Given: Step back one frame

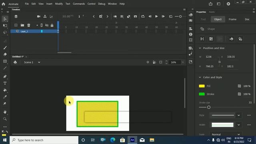Looking at the screenshot, I should coord(150,16).
